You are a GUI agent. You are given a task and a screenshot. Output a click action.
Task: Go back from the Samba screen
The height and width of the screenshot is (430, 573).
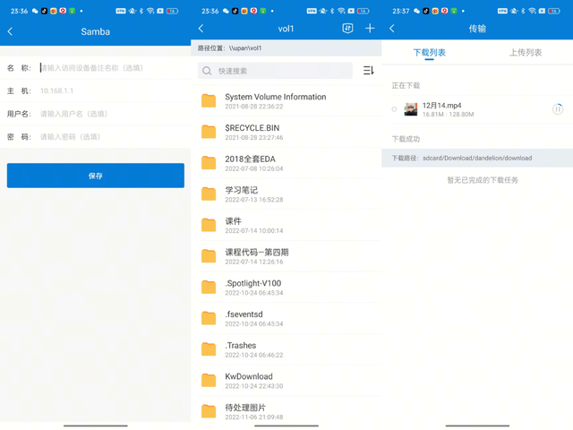click(x=10, y=31)
